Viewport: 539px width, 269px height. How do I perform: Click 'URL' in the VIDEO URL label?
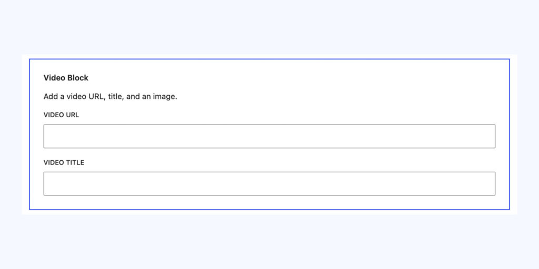pyautogui.click(x=73, y=115)
